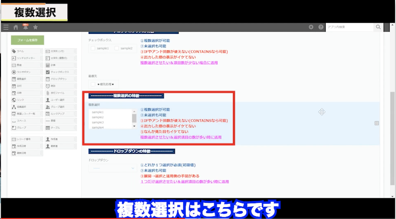396x219 pixels.
Task: Go to the home icon in the header
Action: 16,27
